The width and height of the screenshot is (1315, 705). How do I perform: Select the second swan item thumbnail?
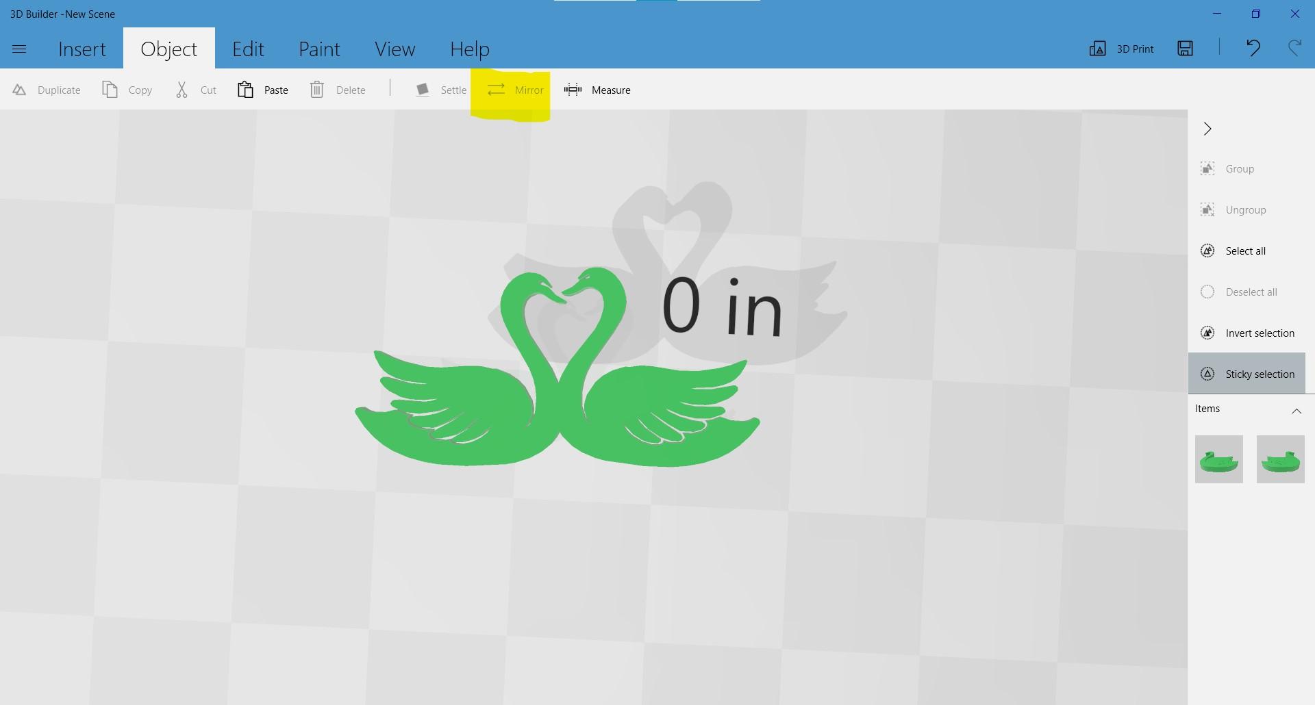pyautogui.click(x=1280, y=459)
